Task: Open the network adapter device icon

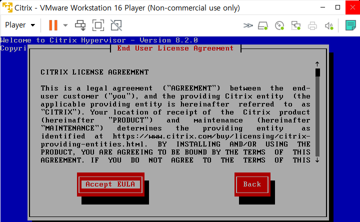Action: 295,25
